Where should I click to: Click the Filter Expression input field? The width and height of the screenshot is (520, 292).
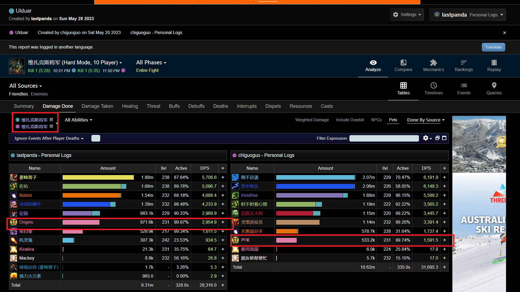(x=384, y=138)
